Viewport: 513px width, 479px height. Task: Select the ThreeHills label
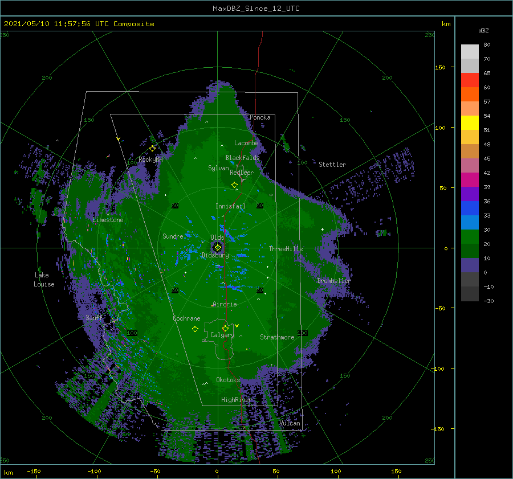[286, 249]
